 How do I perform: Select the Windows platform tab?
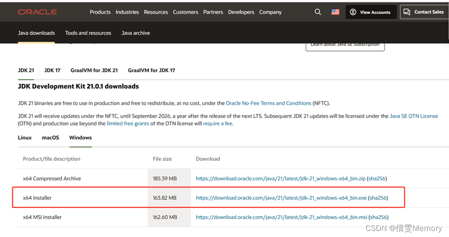point(80,138)
